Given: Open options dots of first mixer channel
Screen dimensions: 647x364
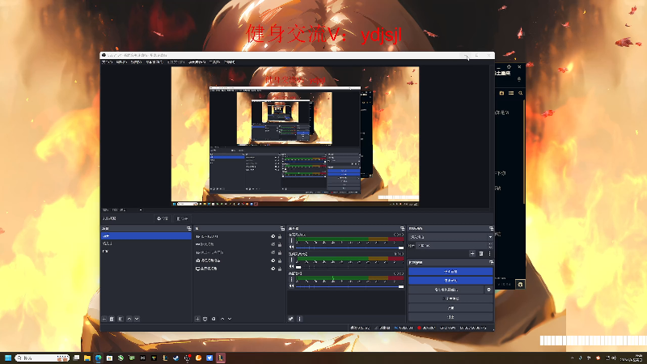Looking at the screenshot, I should coord(292,240).
